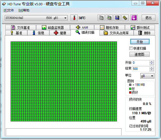Open the options wrench icon

coord(125,18)
